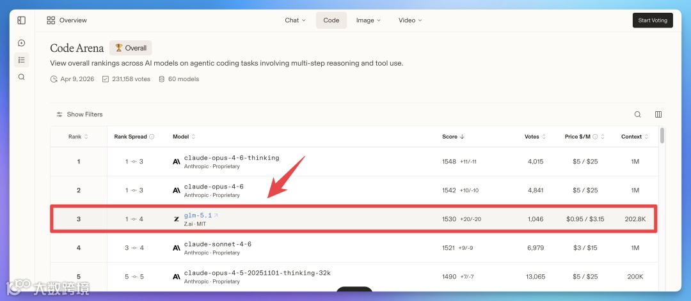Image resolution: width=691 pixels, height=301 pixels.
Task: Click Z.ai logo in glm-5.1 row
Action: coord(177,219)
